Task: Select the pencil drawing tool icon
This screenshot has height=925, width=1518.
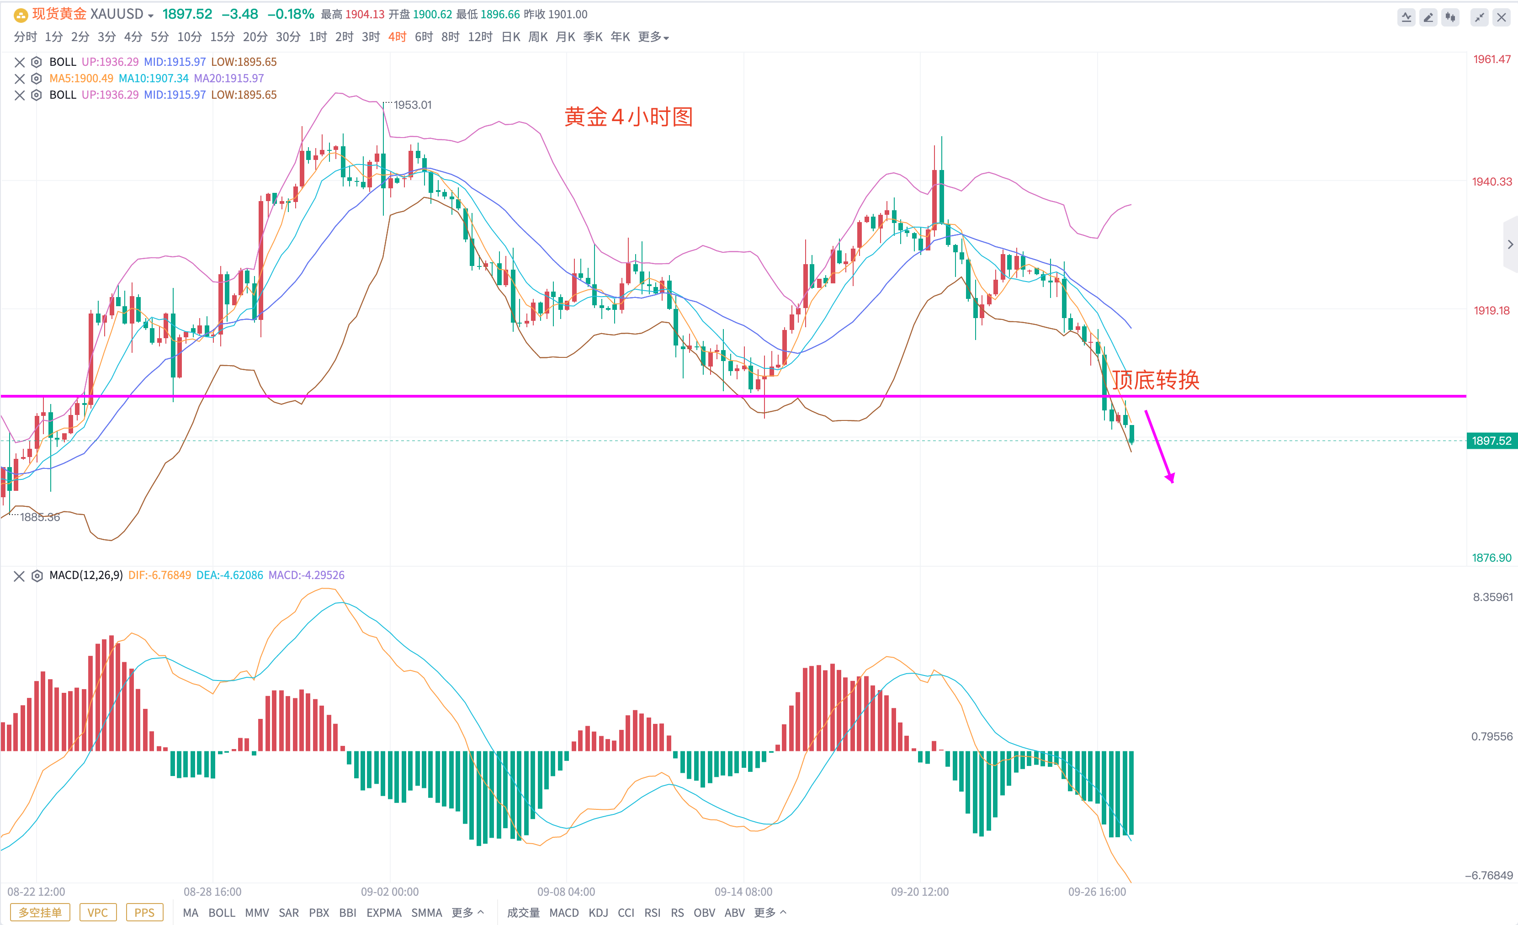Action: click(x=1428, y=17)
